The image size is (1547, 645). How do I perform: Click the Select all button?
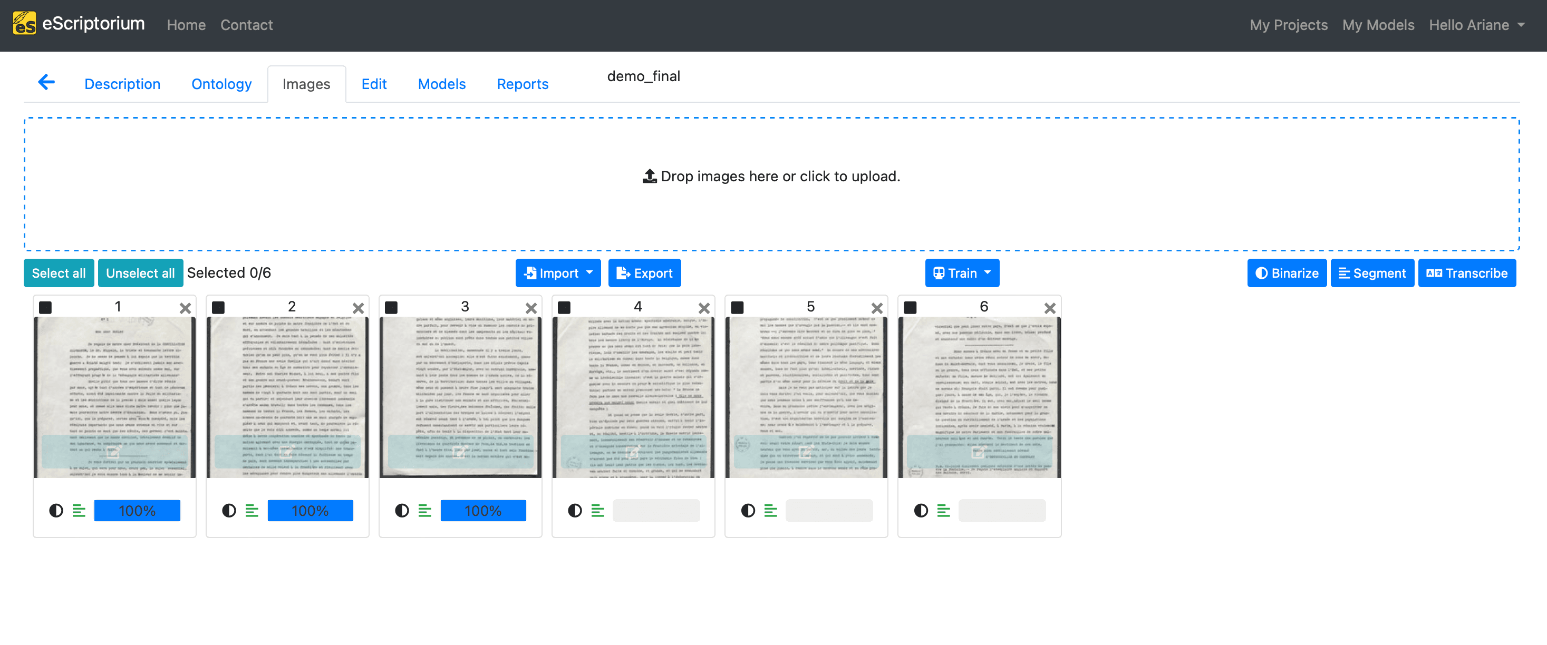click(58, 273)
